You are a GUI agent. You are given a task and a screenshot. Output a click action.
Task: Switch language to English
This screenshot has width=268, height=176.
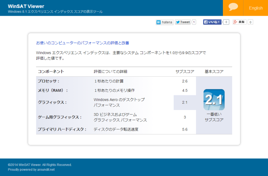pyautogui.click(x=256, y=8)
